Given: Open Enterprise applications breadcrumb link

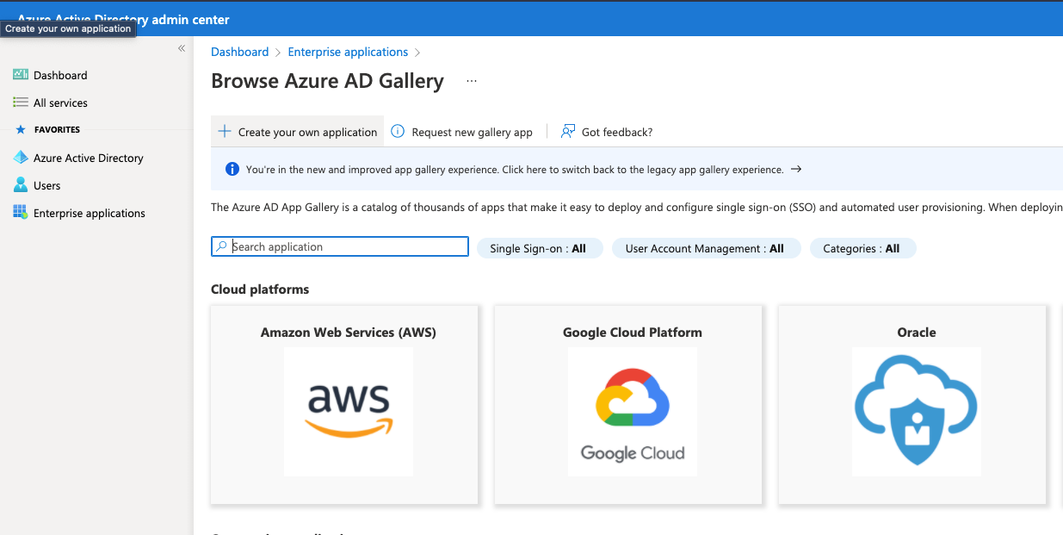Looking at the screenshot, I should [x=348, y=52].
